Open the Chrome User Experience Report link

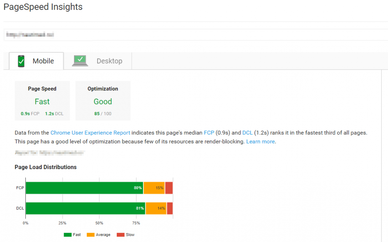tap(90, 133)
